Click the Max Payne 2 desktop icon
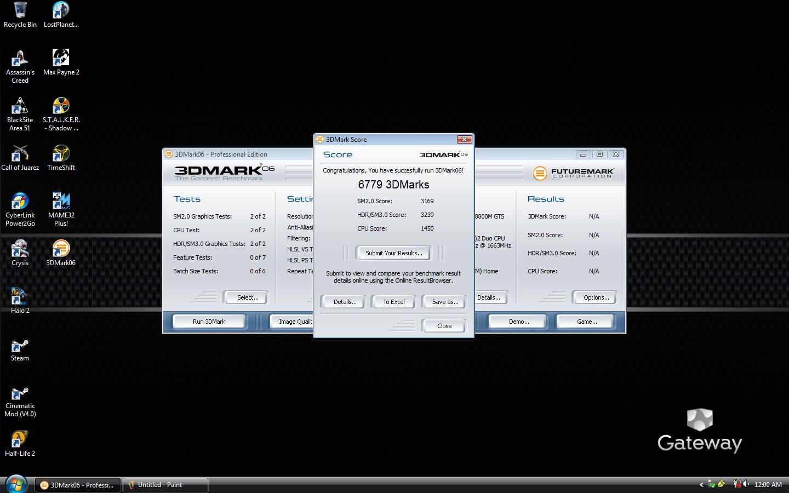This screenshot has height=493, width=789. tap(61, 62)
